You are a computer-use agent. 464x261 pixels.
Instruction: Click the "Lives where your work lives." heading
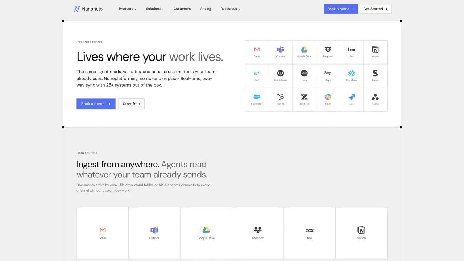click(150, 57)
